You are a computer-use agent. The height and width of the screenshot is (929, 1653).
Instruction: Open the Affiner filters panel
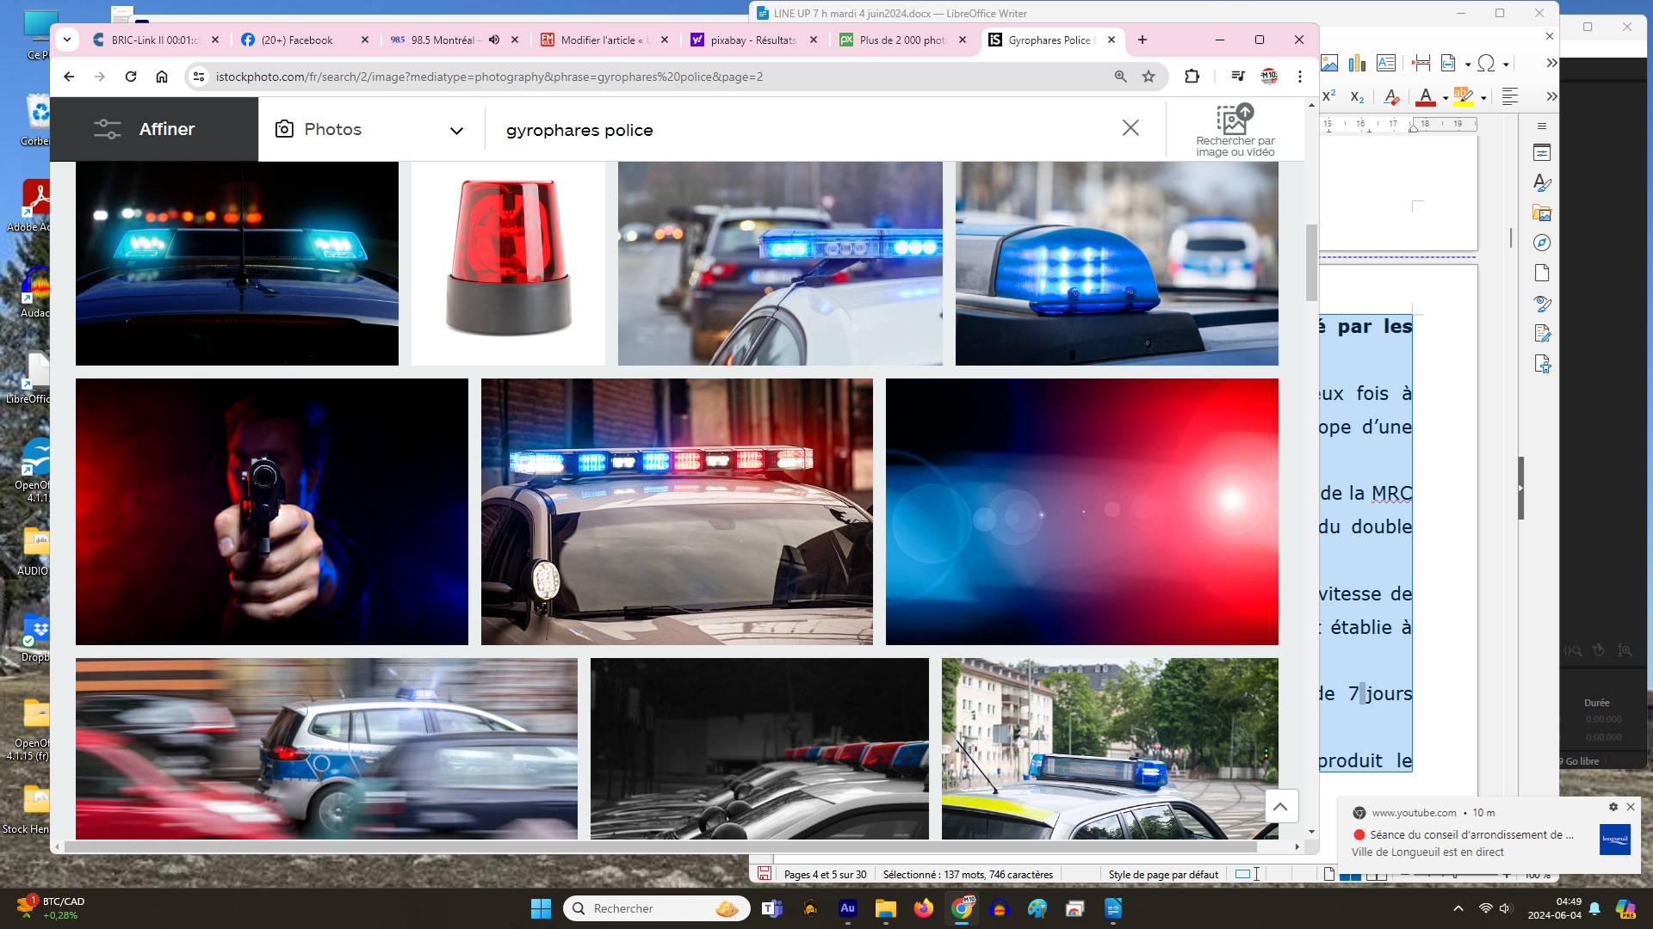145,129
